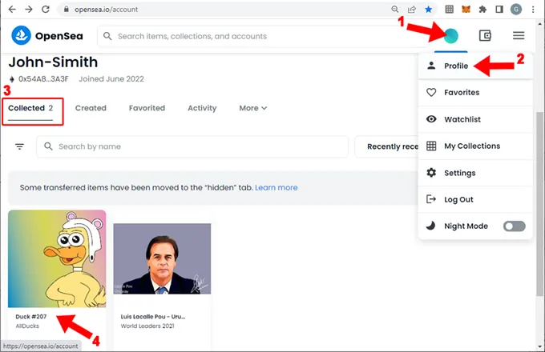Switch to the Created tab
This screenshot has width=545, height=352.
[x=91, y=108]
